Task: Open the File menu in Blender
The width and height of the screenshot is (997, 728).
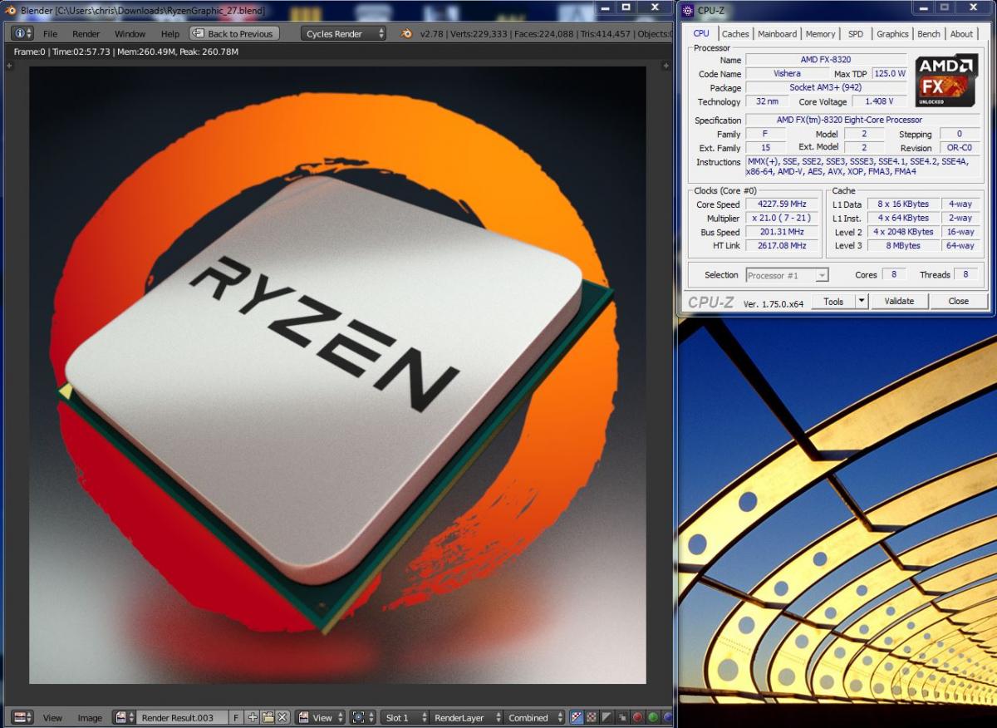Action: pyautogui.click(x=51, y=34)
